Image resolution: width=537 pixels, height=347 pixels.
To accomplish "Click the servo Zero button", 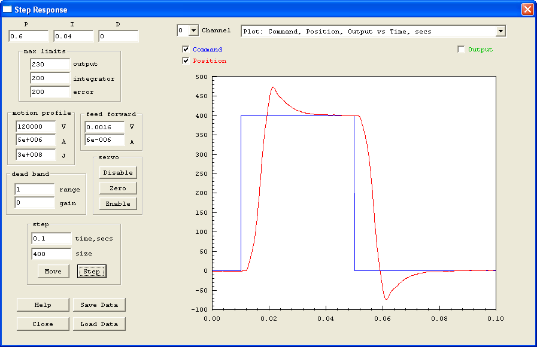I will click(x=118, y=188).
